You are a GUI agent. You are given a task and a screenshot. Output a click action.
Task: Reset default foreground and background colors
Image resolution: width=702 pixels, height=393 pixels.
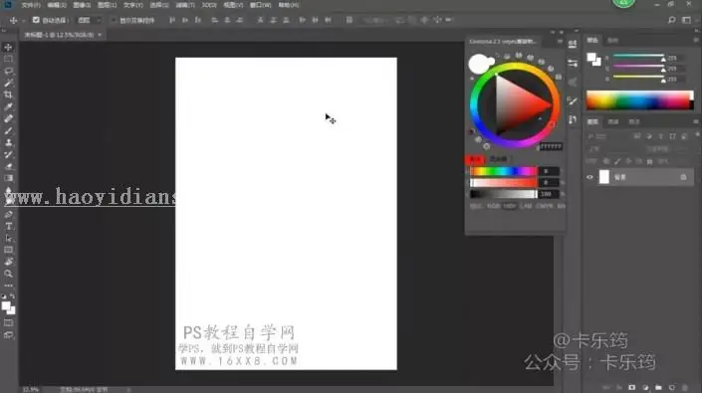(x=4, y=296)
